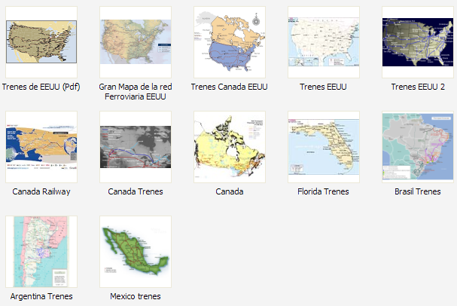Select the Argentina Trenes map thumbnail
457x306 pixels.
41,252
